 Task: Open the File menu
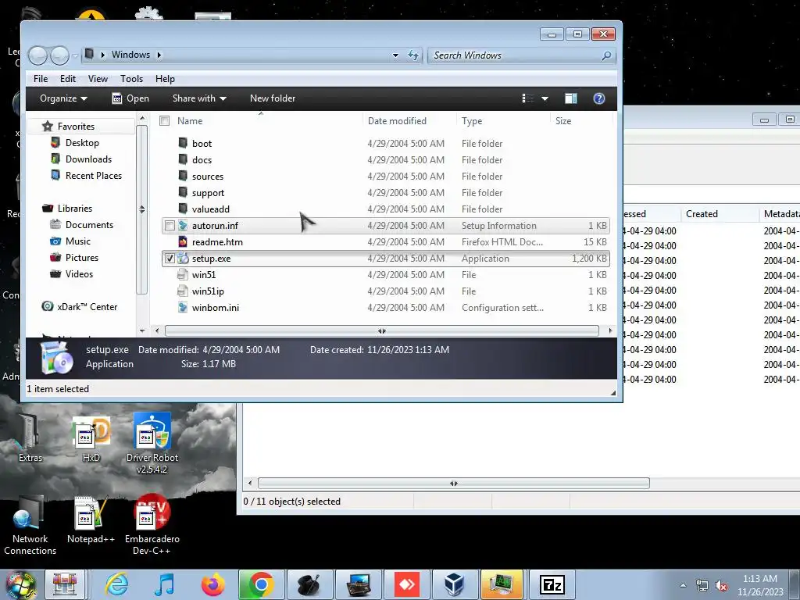[x=41, y=79]
